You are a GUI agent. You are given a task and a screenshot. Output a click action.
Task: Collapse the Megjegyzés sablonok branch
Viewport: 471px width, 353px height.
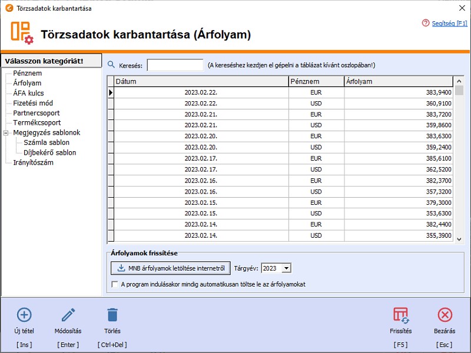point(6,132)
